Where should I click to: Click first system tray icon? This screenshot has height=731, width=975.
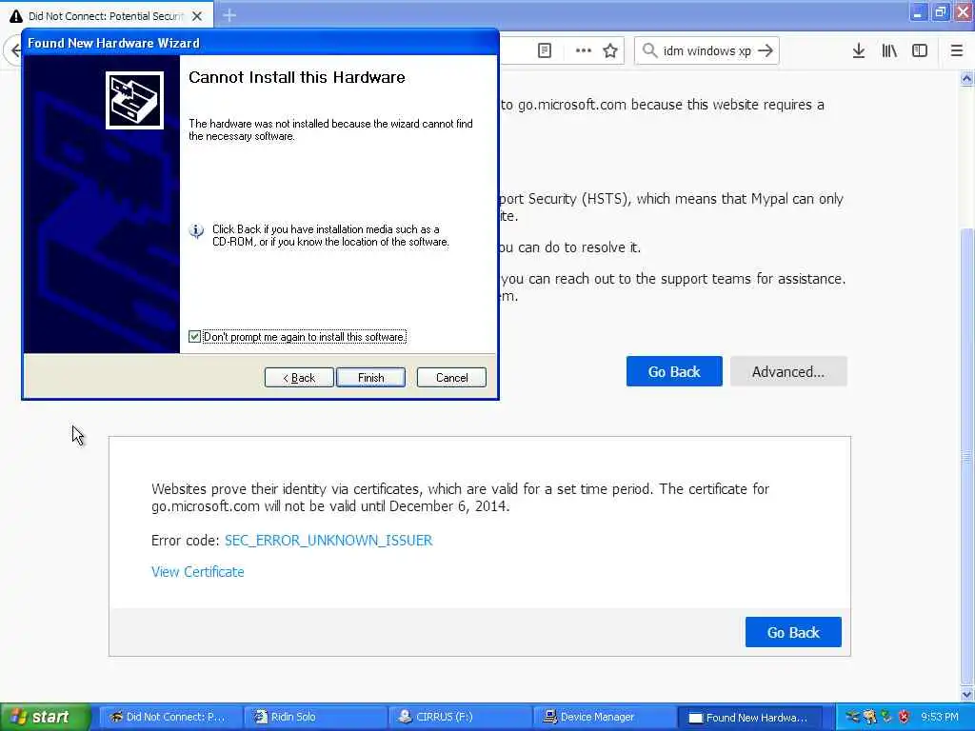[x=852, y=717]
